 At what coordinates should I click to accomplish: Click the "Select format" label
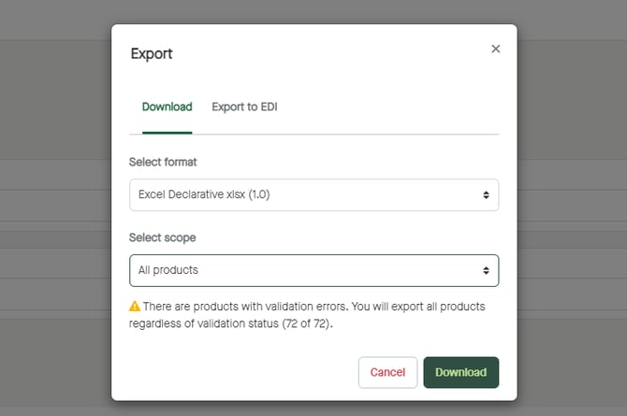163,163
